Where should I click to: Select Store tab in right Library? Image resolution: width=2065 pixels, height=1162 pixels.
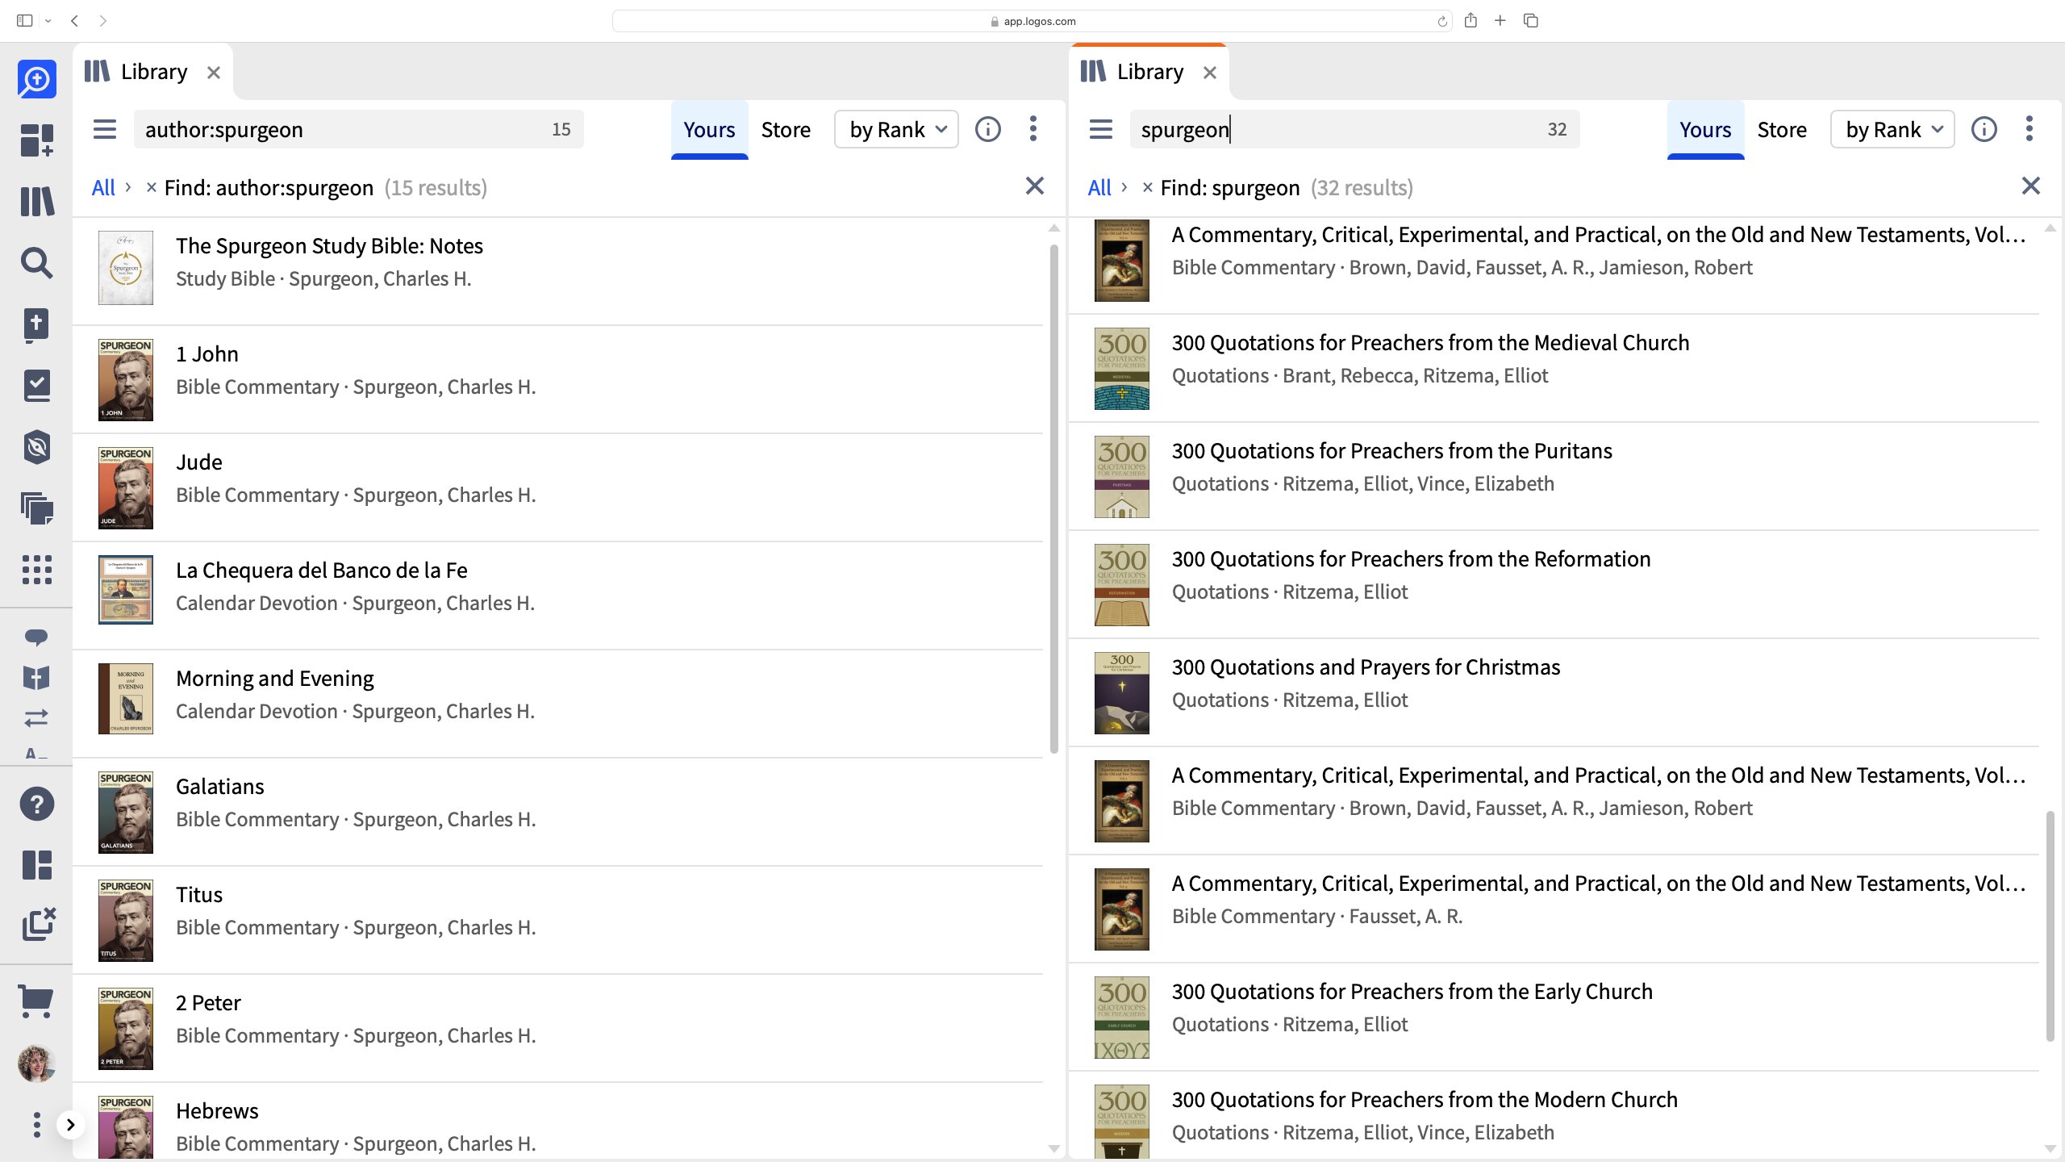(x=1782, y=130)
